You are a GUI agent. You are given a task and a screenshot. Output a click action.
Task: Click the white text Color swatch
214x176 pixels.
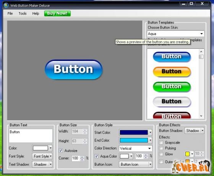click(41, 148)
